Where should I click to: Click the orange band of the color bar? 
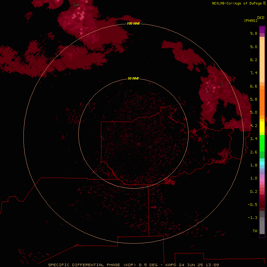pos(262,102)
